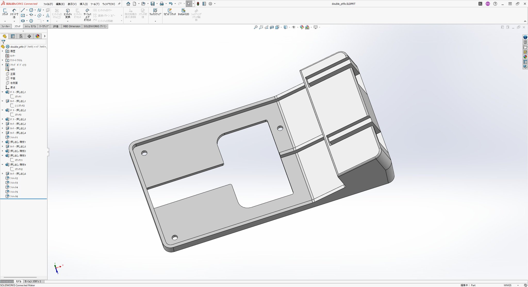Click Offset on Surface (サーフェス上でオフセット)
The image size is (528, 287).
coord(87,15)
